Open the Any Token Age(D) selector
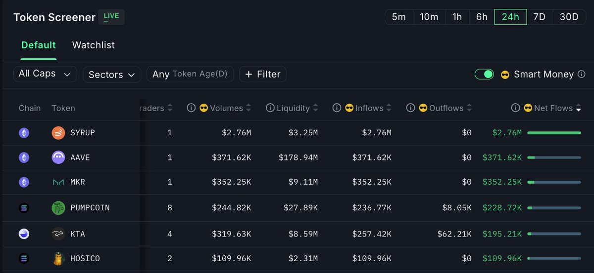Viewport: 594px width, 273px height. 190,74
